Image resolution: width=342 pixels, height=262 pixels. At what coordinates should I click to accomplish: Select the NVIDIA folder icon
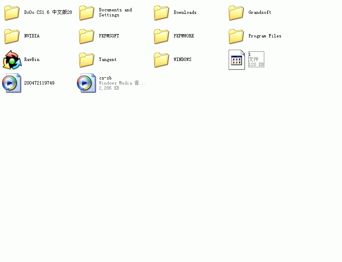[12, 37]
